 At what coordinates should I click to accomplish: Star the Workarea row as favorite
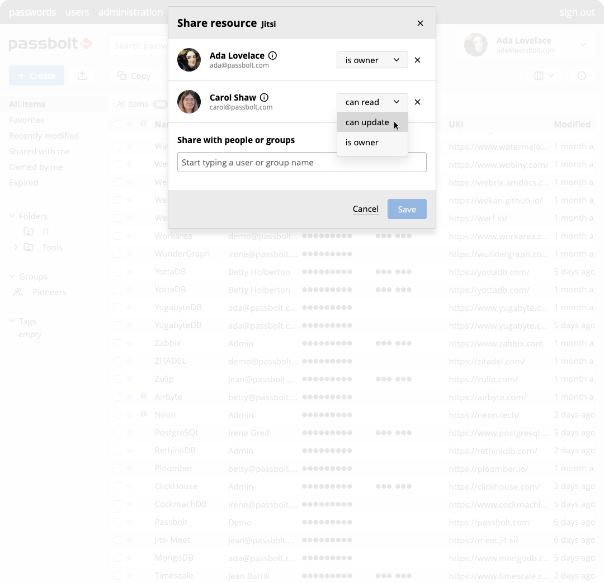(130, 236)
